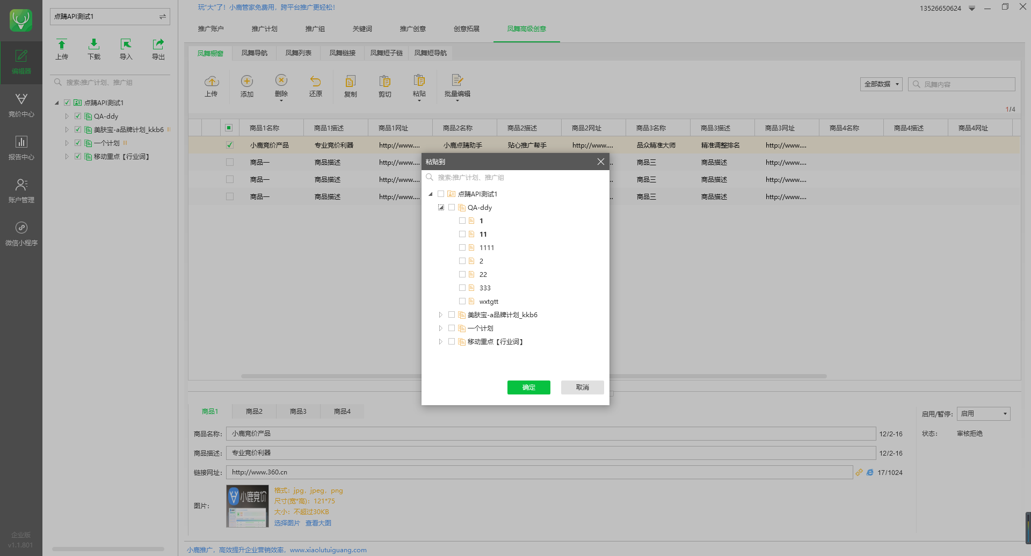Open the www.xiaolutuiguang.com footer link
Viewport: 1031px width, 556px height.
pyautogui.click(x=328, y=550)
